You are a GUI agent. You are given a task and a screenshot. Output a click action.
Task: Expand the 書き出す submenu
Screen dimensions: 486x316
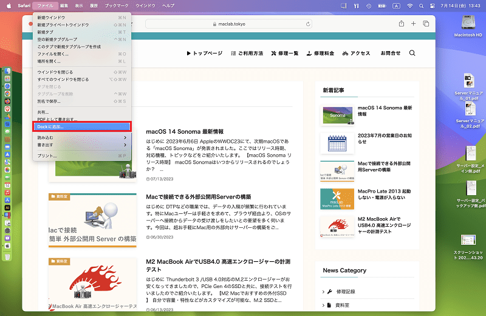point(82,145)
